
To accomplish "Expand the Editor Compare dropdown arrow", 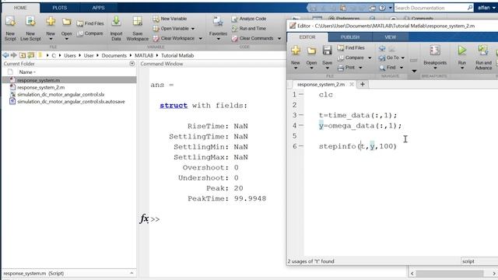I will pos(370,58).
